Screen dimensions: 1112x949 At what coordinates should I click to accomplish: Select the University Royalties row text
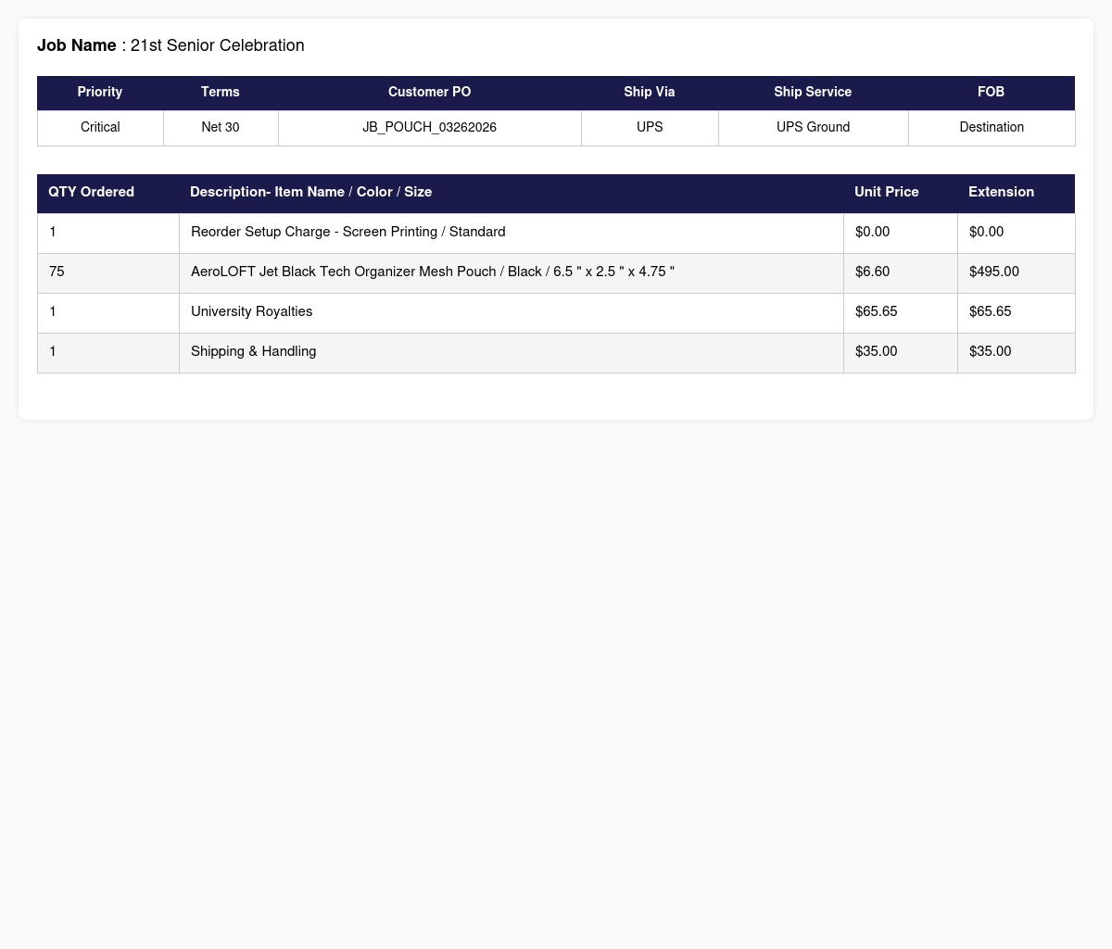click(x=252, y=312)
